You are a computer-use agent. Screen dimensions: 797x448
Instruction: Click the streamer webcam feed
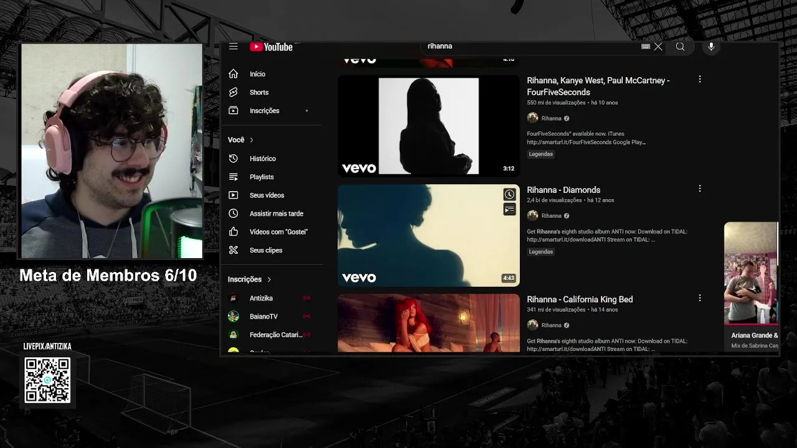pos(112,151)
